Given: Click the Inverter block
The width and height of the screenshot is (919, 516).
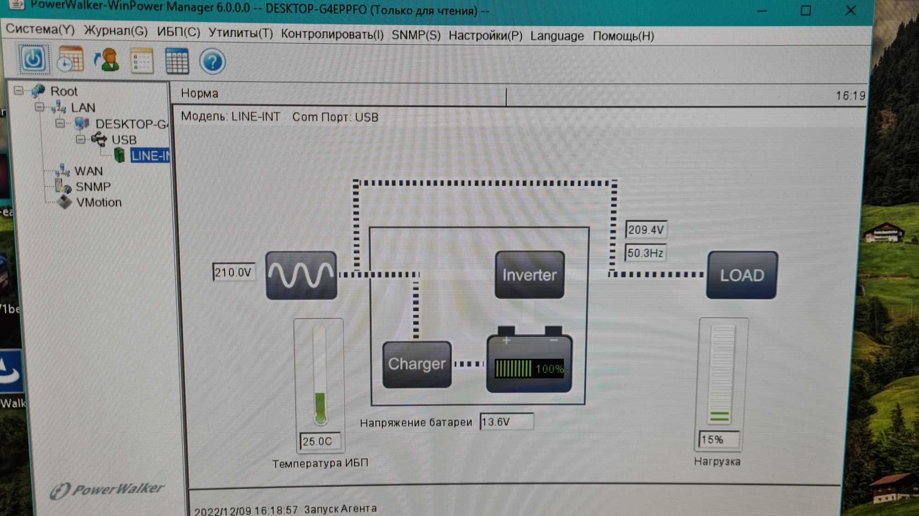Looking at the screenshot, I should (x=529, y=275).
